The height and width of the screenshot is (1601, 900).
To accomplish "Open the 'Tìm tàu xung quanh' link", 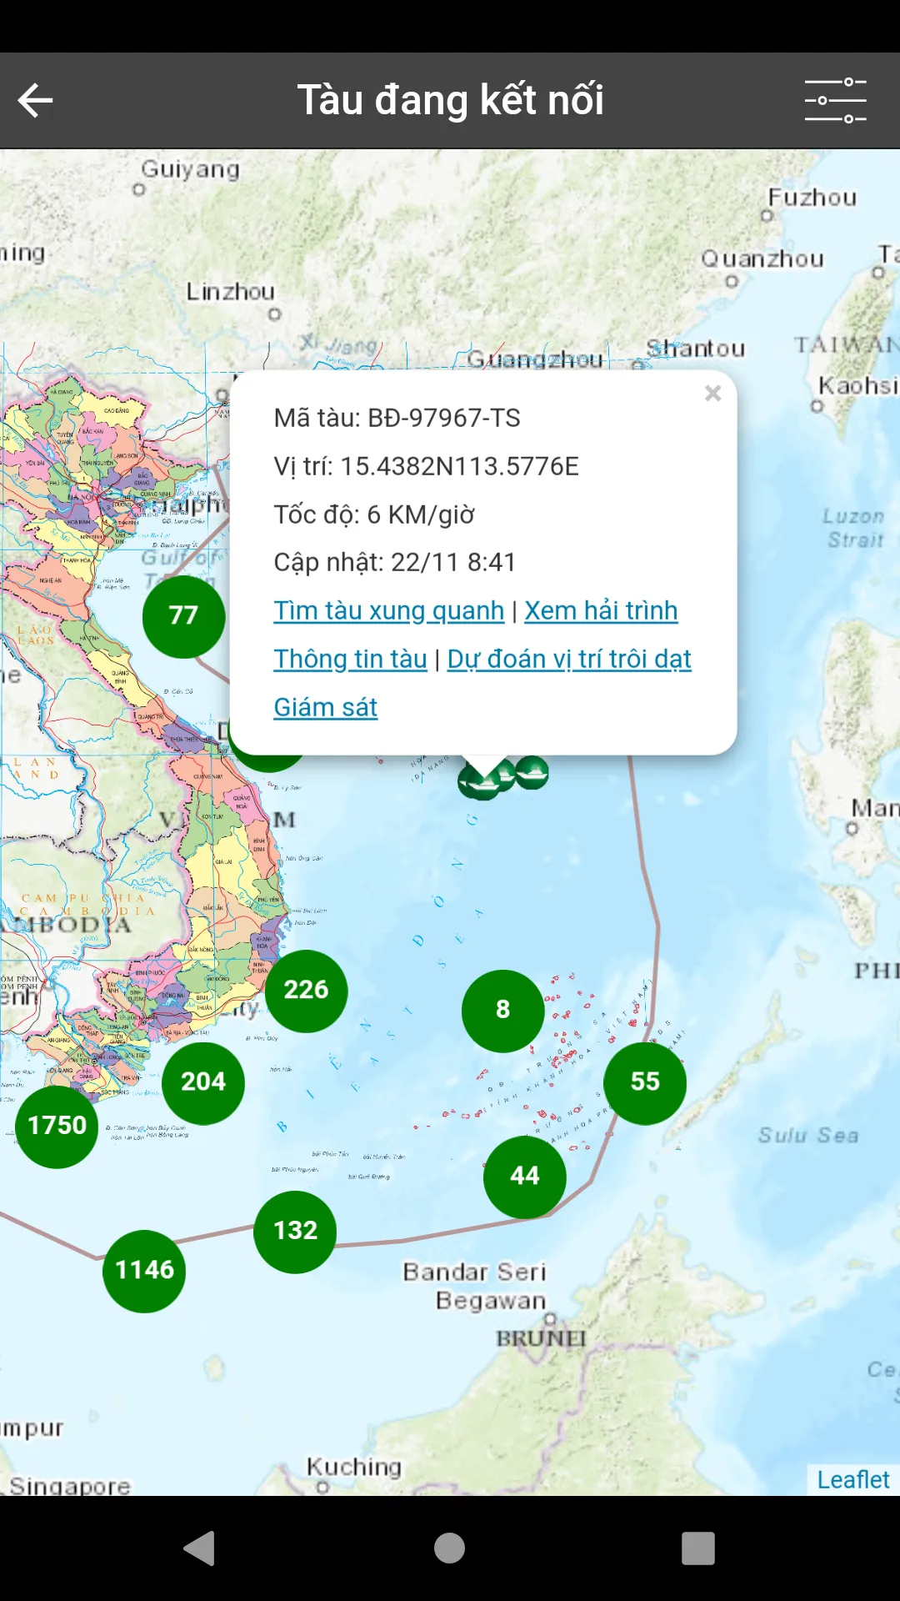I will coord(389,610).
